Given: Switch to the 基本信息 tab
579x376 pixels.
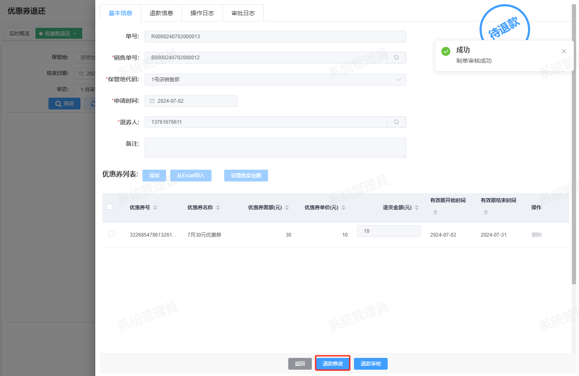Looking at the screenshot, I should [121, 13].
